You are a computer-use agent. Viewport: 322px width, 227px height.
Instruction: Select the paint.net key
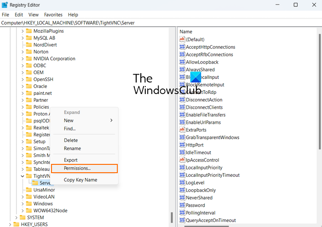pyautogui.click(x=42, y=93)
